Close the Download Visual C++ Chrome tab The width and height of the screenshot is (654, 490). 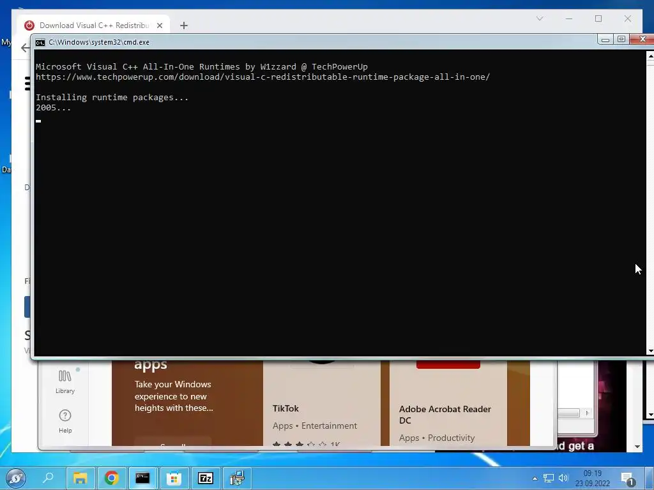tap(159, 26)
